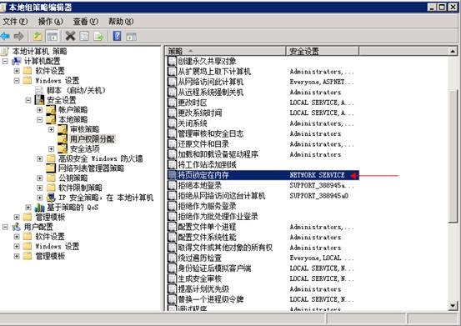The height and width of the screenshot is (326, 461).
Task: Collapse the 本地策略 tree node
Action: tap(40, 119)
